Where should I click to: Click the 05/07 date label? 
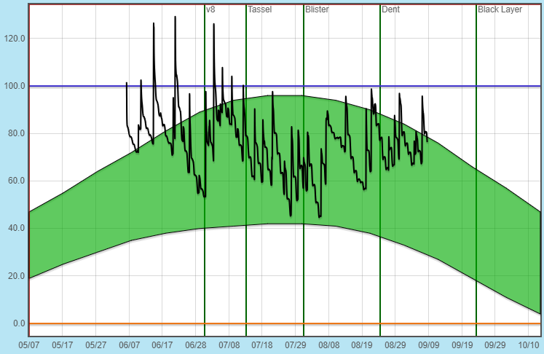tap(29, 345)
